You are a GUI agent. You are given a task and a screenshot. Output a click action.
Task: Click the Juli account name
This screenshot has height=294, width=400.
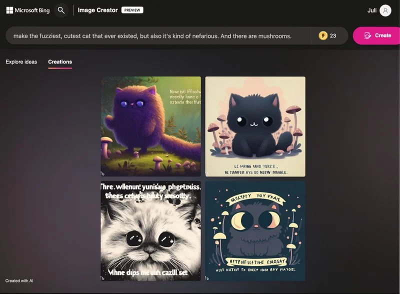pyautogui.click(x=371, y=10)
